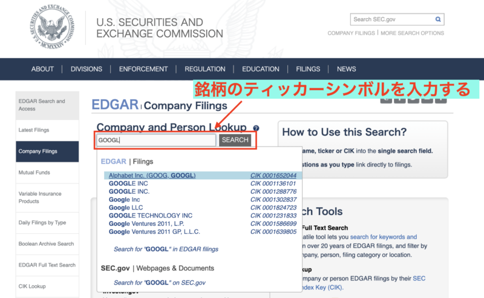This screenshot has width=484, height=298.
Task: Open the ABOUT navigation menu
Action: coord(42,69)
